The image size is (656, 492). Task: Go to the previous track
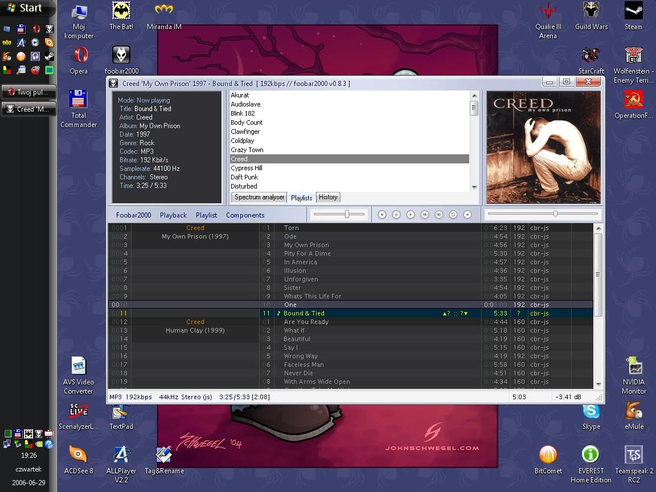coord(425,215)
